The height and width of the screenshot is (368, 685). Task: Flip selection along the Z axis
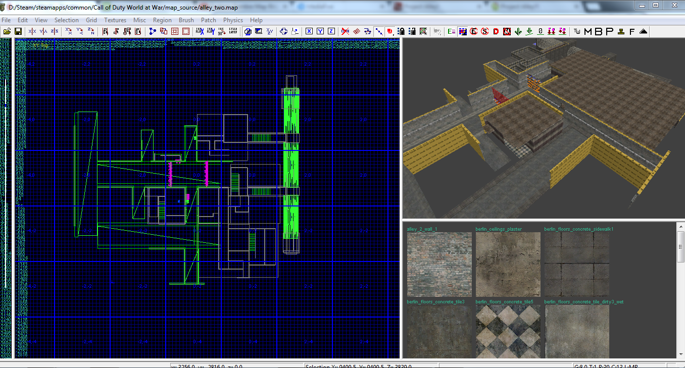pyautogui.click(x=55, y=31)
